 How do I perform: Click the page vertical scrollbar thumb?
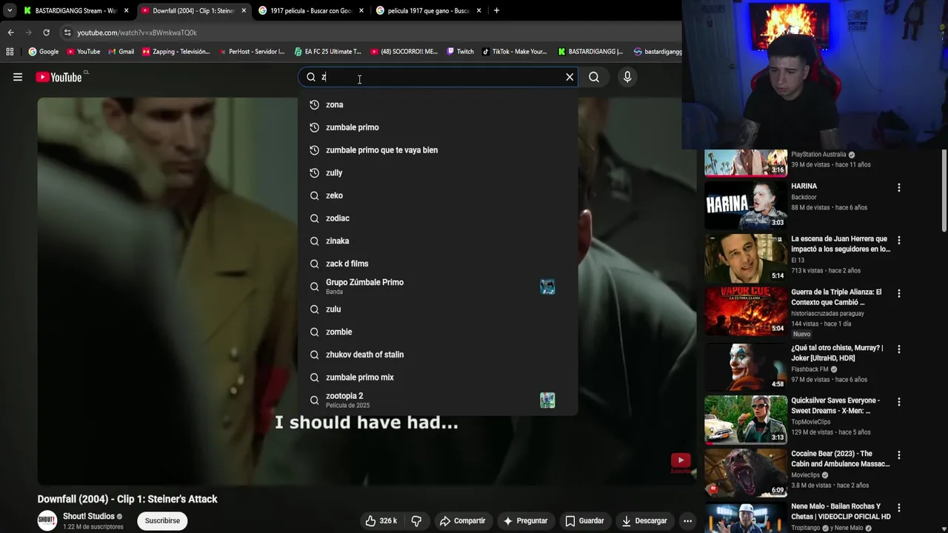pyautogui.click(x=944, y=190)
